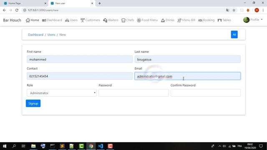Viewport: 267px width, 150px height.
Task: Open the Chrome user profile icon
Action: click(257, 10)
